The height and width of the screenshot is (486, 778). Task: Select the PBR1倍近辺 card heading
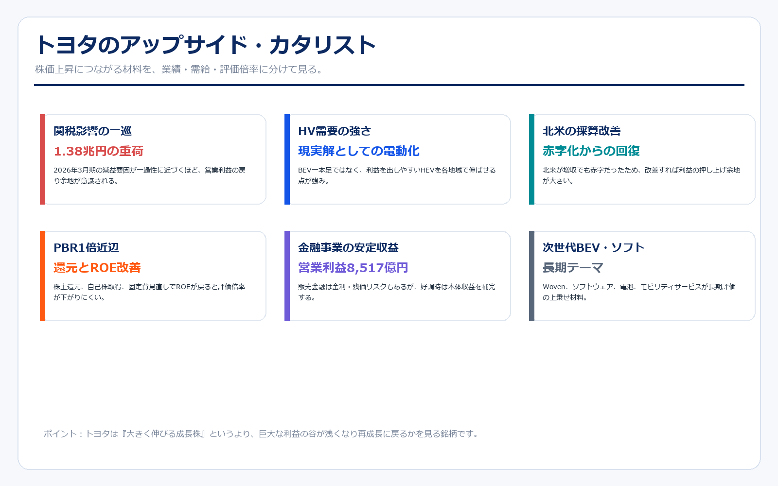coord(86,248)
